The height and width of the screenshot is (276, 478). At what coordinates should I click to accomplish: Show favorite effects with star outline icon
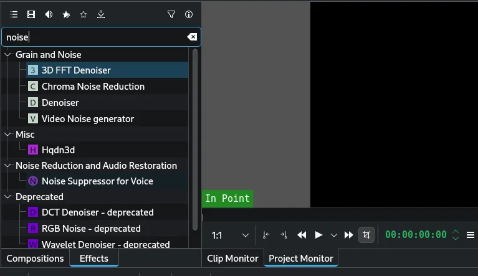84,14
